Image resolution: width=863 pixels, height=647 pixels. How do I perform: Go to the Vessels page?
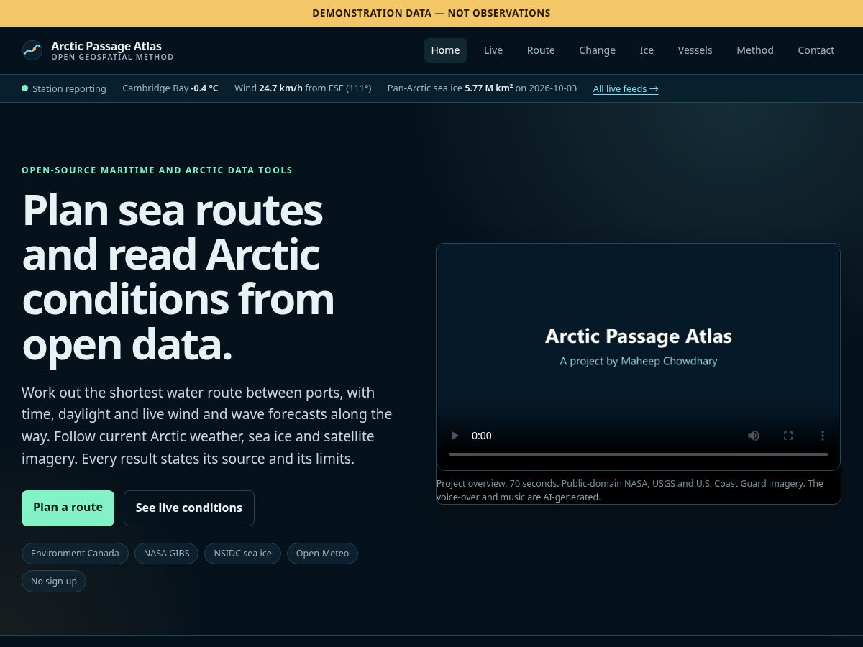(695, 50)
